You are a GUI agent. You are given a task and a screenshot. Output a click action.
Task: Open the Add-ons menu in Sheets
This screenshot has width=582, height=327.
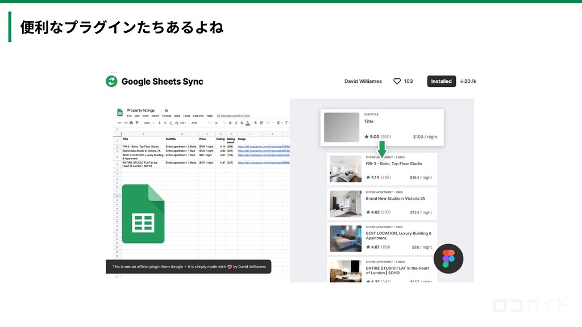pos(198,116)
